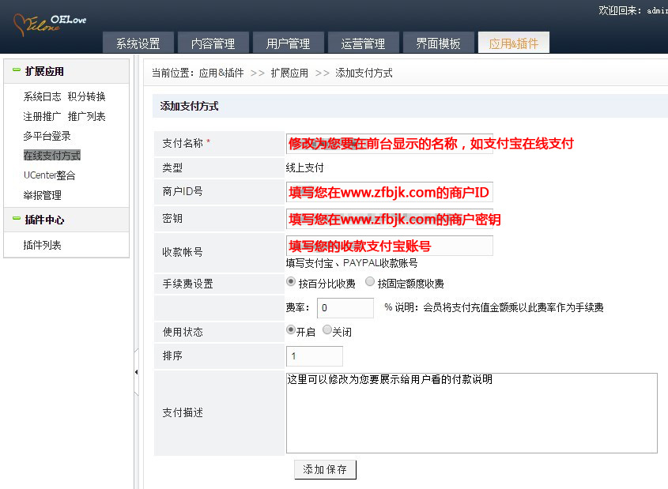
Task: Open the 系统设置 tab
Action: [138, 43]
